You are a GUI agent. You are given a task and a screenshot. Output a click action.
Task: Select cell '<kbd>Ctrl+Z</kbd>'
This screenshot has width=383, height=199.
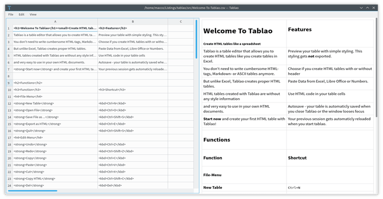tap(132, 144)
